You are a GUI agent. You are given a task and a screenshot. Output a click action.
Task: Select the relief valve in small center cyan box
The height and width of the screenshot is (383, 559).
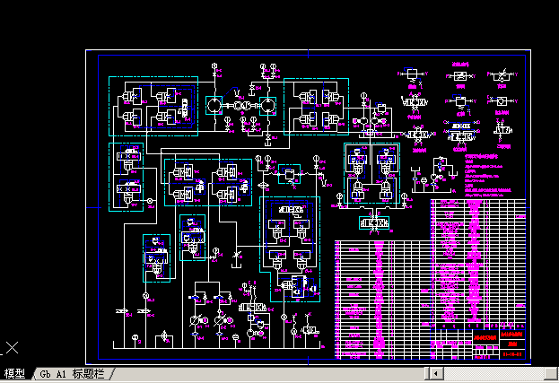click(289, 175)
